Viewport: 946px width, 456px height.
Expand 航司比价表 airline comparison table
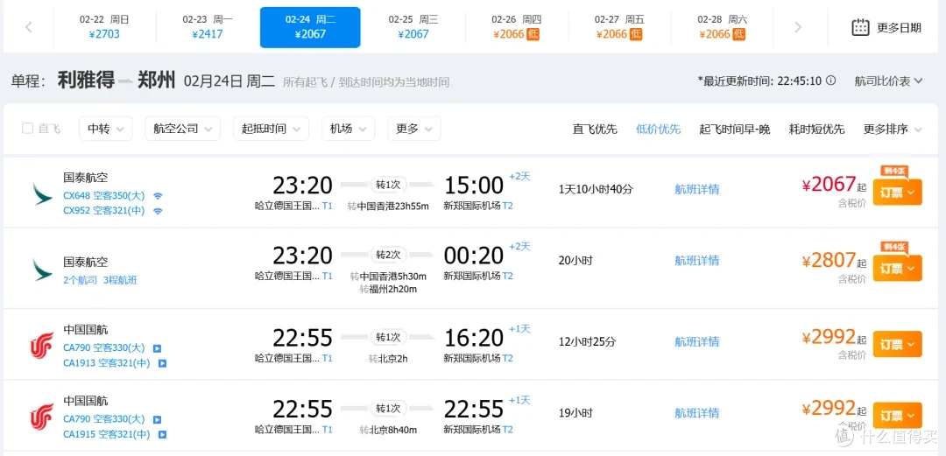[x=889, y=81]
